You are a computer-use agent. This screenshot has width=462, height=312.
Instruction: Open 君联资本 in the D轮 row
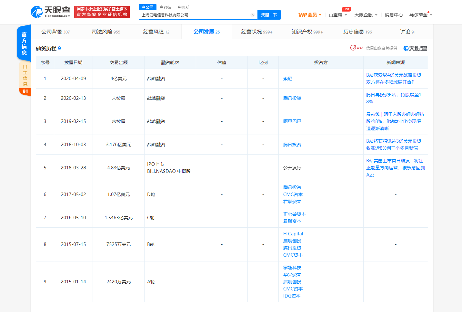tap(292, 202)
